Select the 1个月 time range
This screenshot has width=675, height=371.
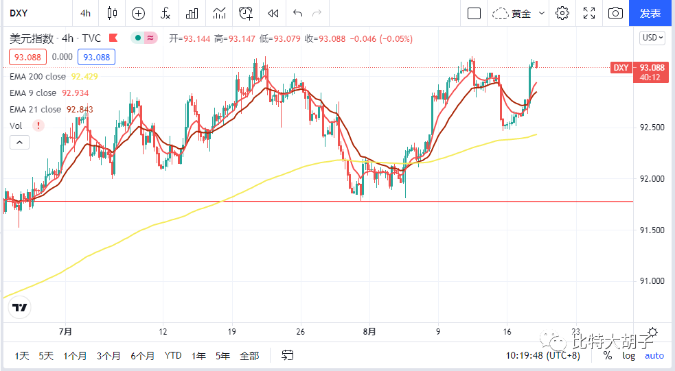coord(75,356)
